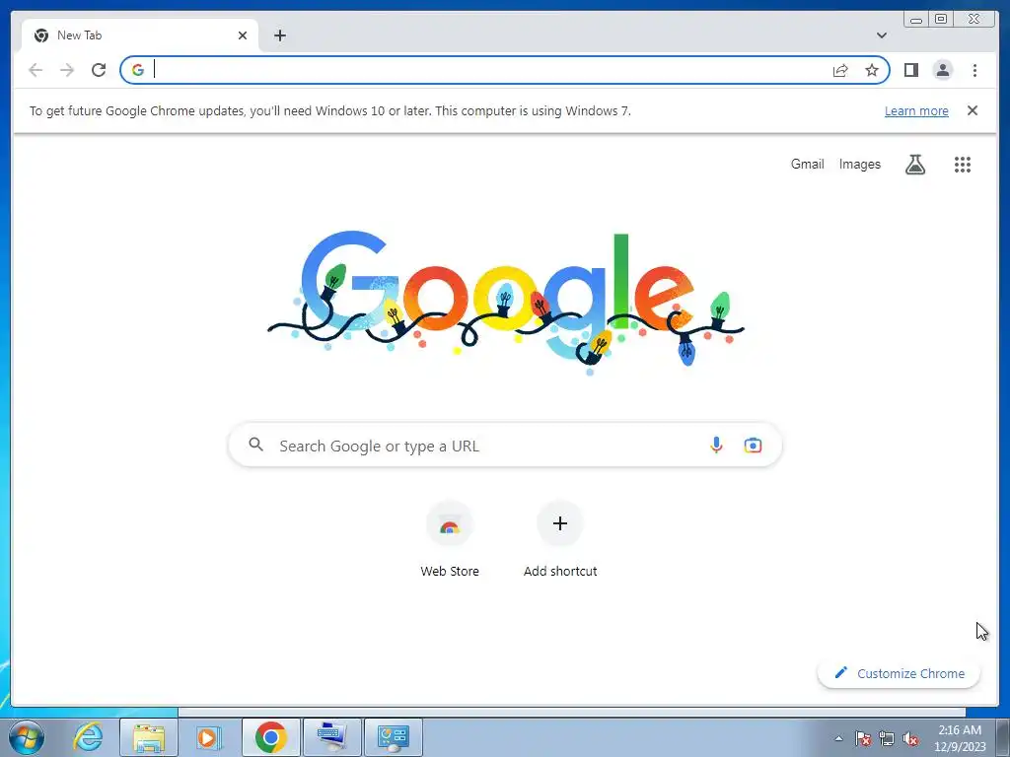Open the Windows Start menu
The width and height of the screenshot is (1010, 757).
[27, 737]
